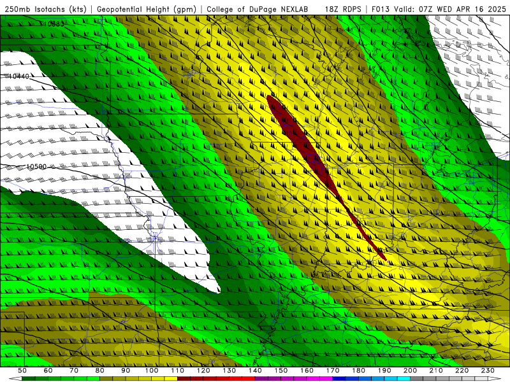The height and width of the screenshot is (382, 510).
Task: Click the 10500 height contour label
Action: (36, 167)
